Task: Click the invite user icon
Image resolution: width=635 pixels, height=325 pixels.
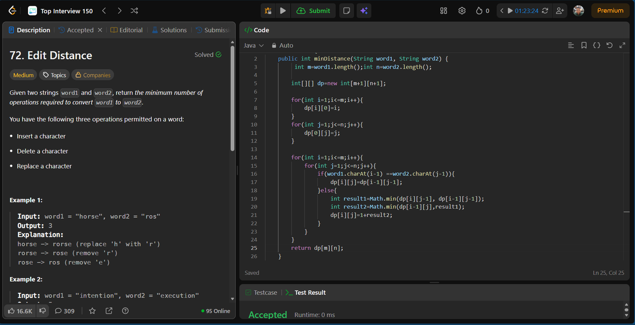Action: pyautogui.click(x=560, y=11)
